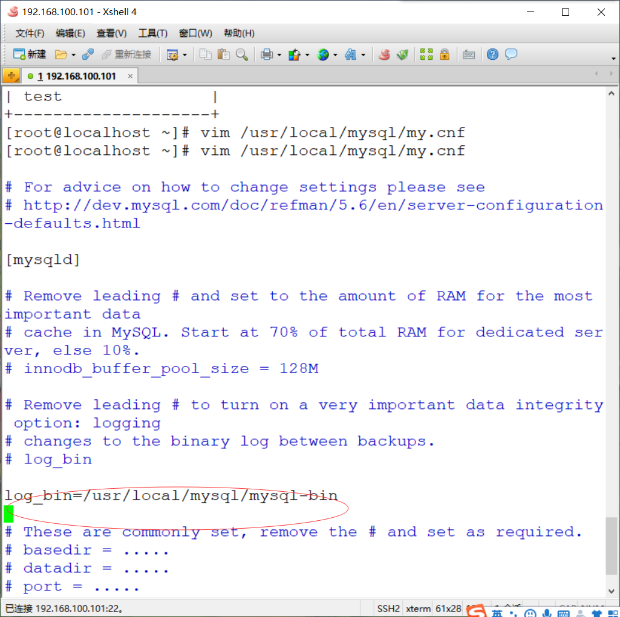The height and width of the screenshot is (617, 620).
Task: Expand the globe encoding dropdown arrow
Action: pyautogui.click(x=335, y=55)
